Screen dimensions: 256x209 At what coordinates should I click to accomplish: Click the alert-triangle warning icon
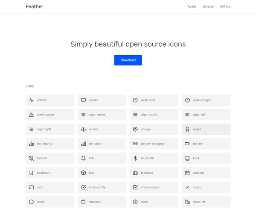[x=31, y=115]
